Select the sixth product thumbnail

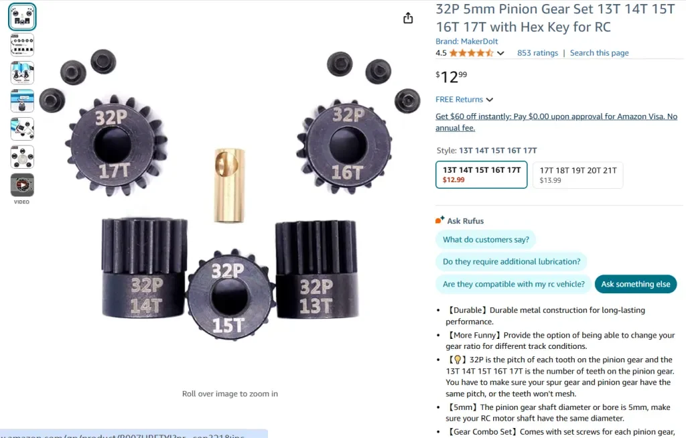click(x=22, y=157)
